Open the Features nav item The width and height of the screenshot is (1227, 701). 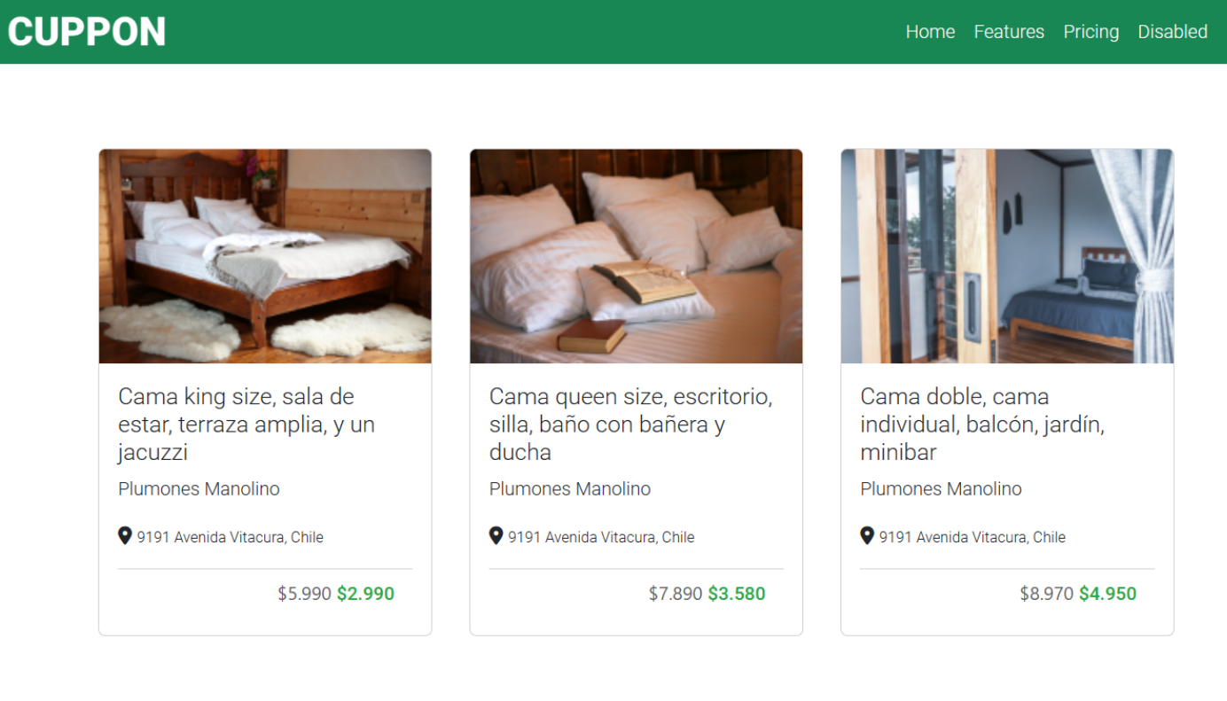click(1009, 32)
